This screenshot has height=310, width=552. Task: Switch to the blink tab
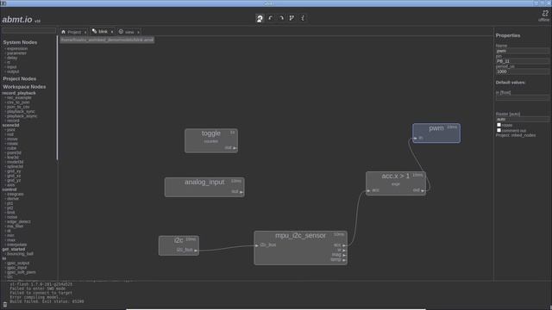click(103, 31)
